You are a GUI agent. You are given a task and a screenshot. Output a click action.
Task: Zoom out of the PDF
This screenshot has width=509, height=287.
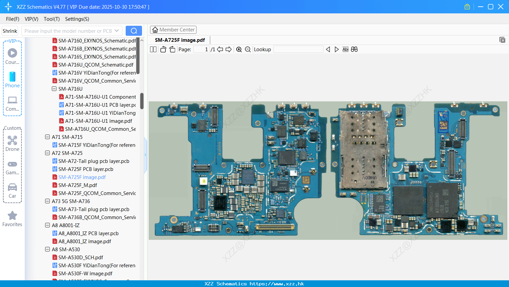tap(248, 50)
